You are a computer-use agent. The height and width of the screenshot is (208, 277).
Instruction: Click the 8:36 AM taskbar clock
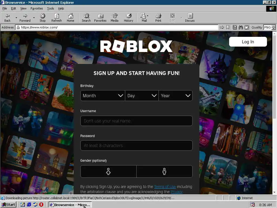[x=265, y=205]
